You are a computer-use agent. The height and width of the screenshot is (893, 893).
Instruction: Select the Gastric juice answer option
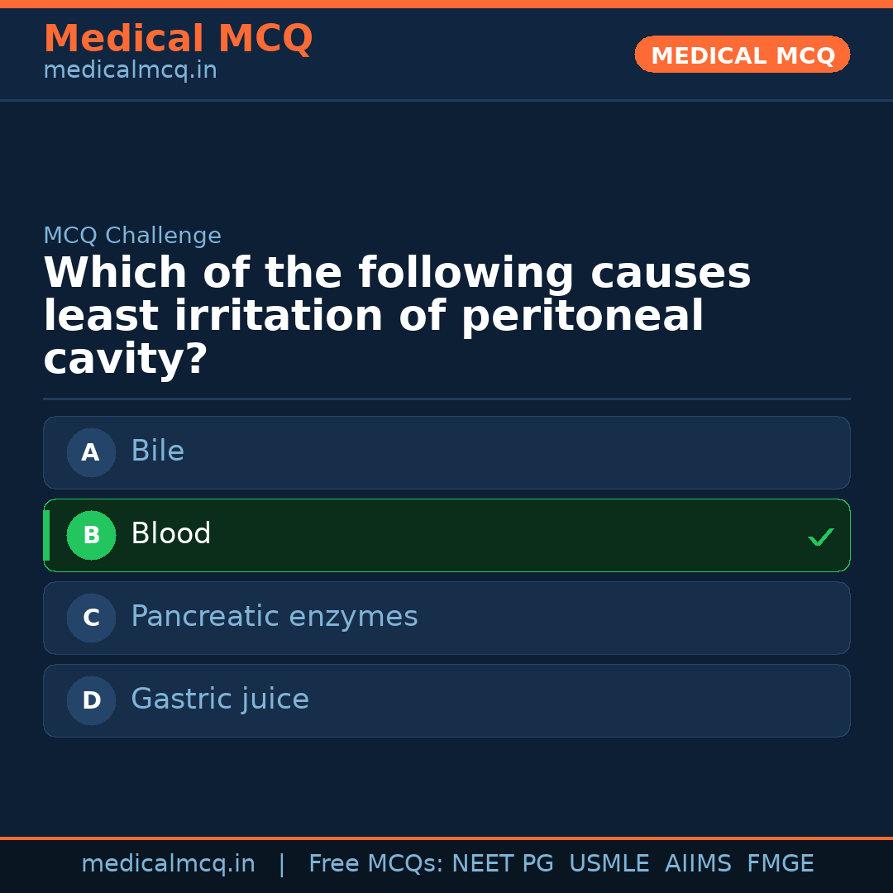click(x=446, y=700)
